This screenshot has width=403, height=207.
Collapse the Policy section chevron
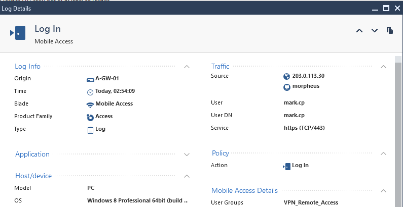(383, 153)
